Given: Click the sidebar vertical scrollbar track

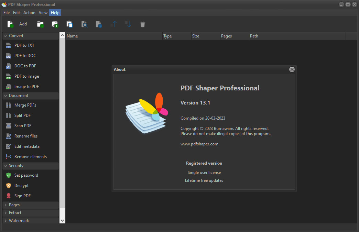Looking at the screenshot, I should pyautogui.click(x=62, y=128).
